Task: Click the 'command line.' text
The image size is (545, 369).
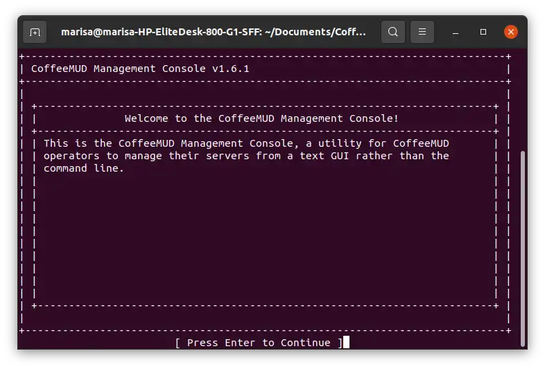Action: [x=83, y=168]
